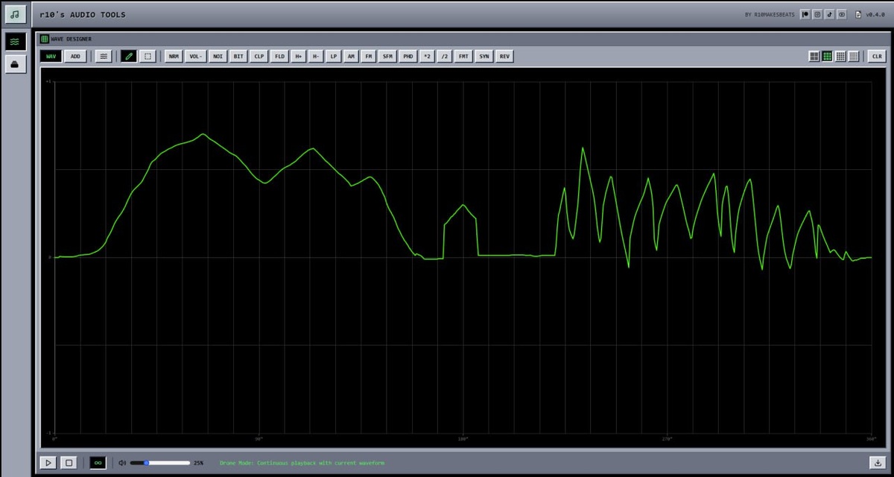This screenshot has width=894, height=477.
Task: Apply NRM normalize operation
Action: (x=174, y=56)
